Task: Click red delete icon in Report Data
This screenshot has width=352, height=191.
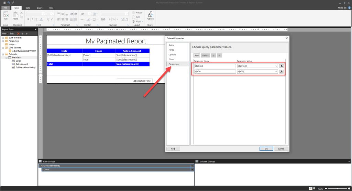Action: [19, 34]
